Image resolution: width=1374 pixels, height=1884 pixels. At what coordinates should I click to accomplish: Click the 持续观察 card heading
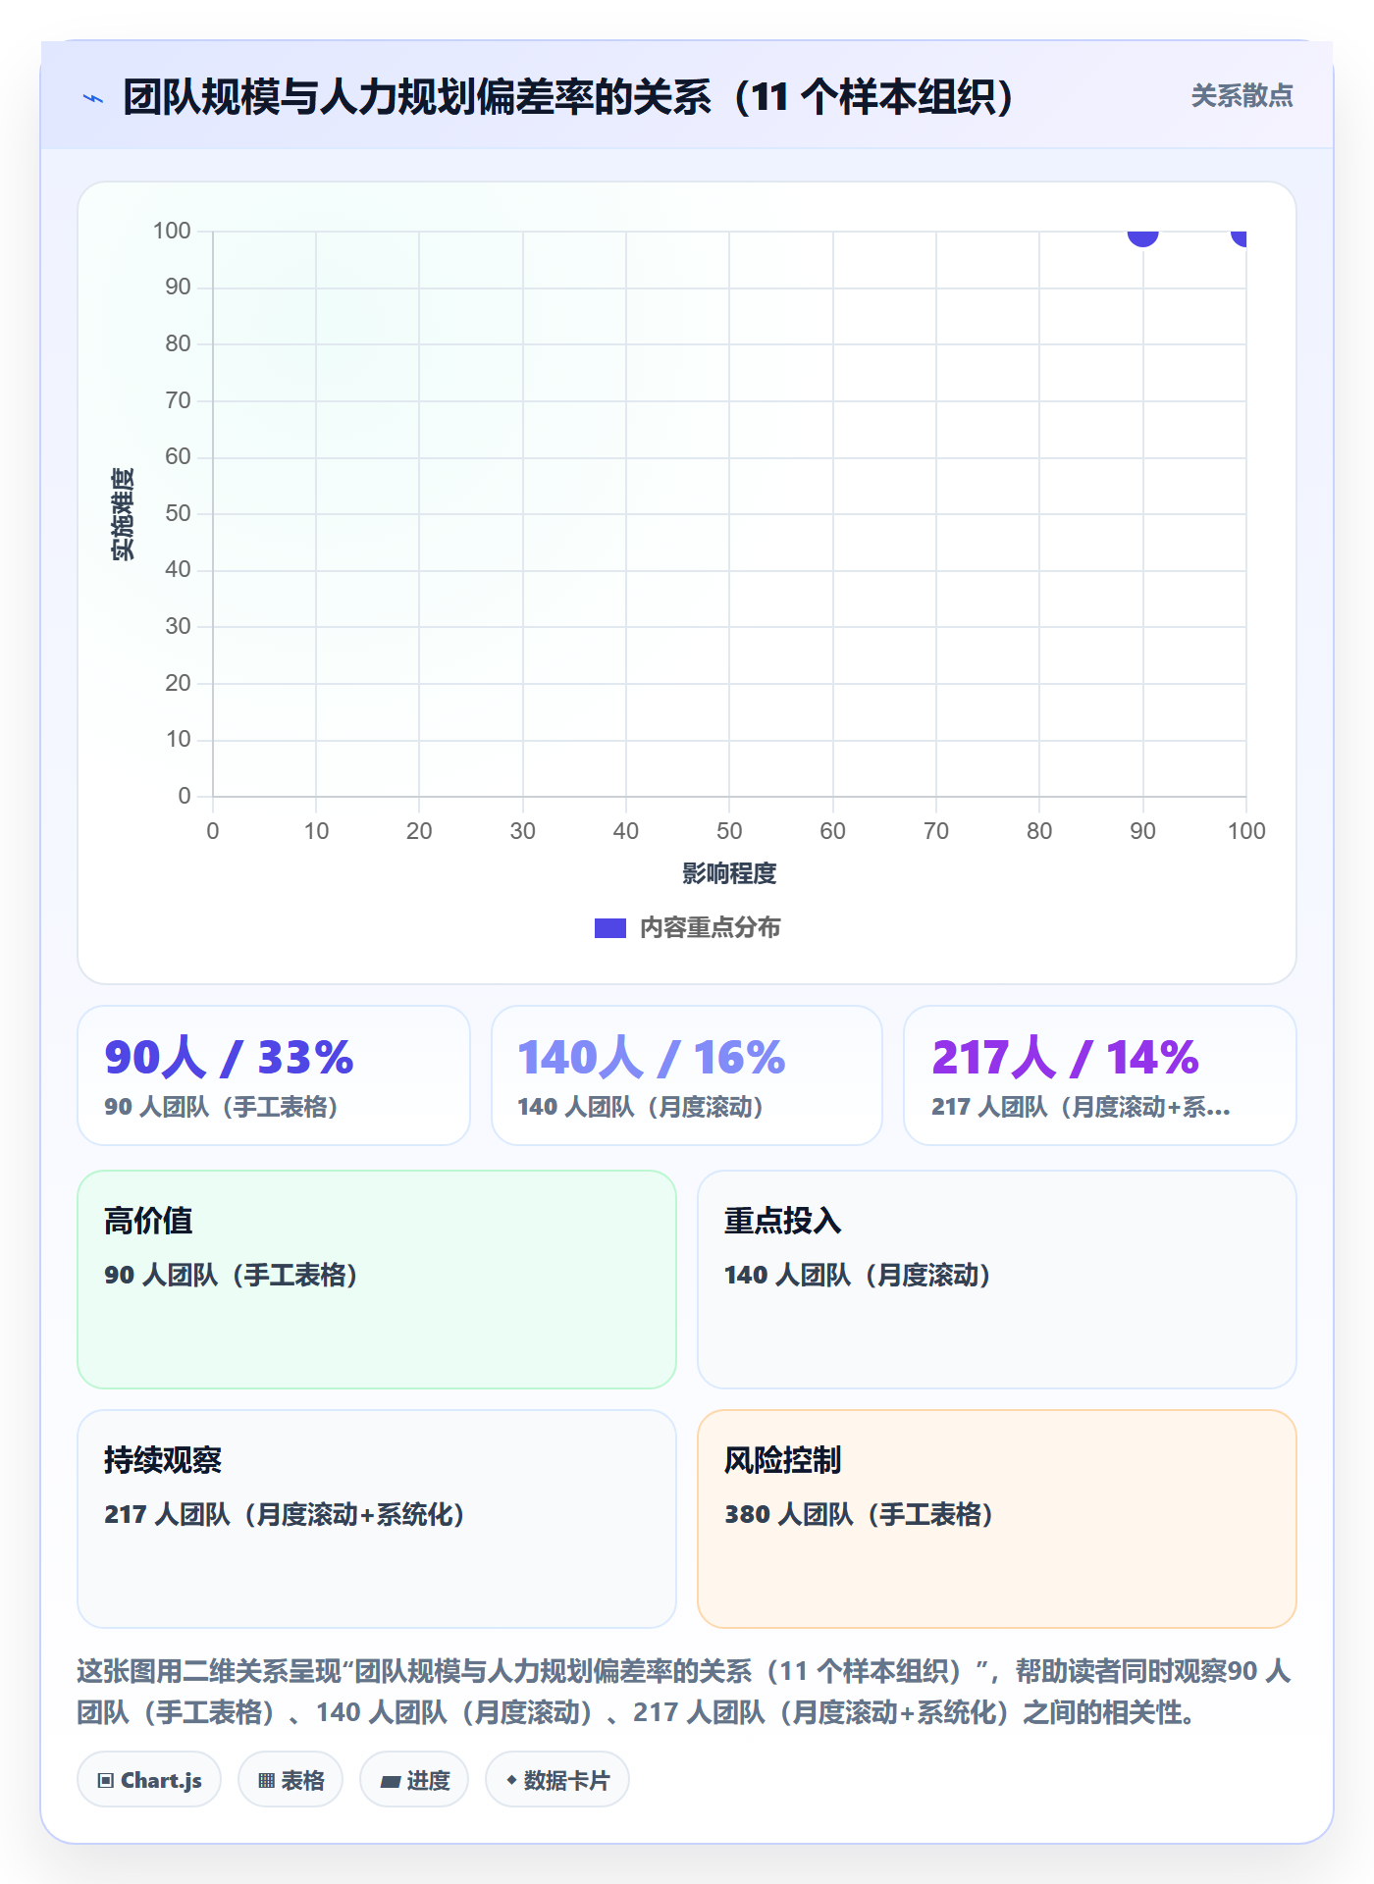[x=163, y=1460]
